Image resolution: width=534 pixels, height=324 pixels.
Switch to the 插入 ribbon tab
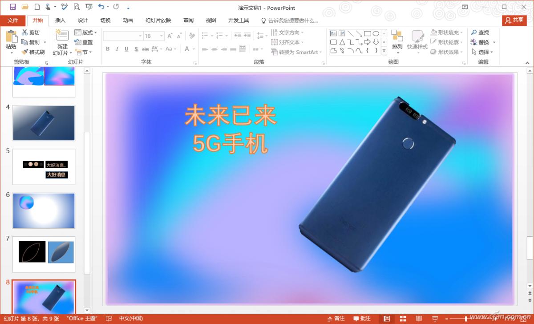(60, 20)
